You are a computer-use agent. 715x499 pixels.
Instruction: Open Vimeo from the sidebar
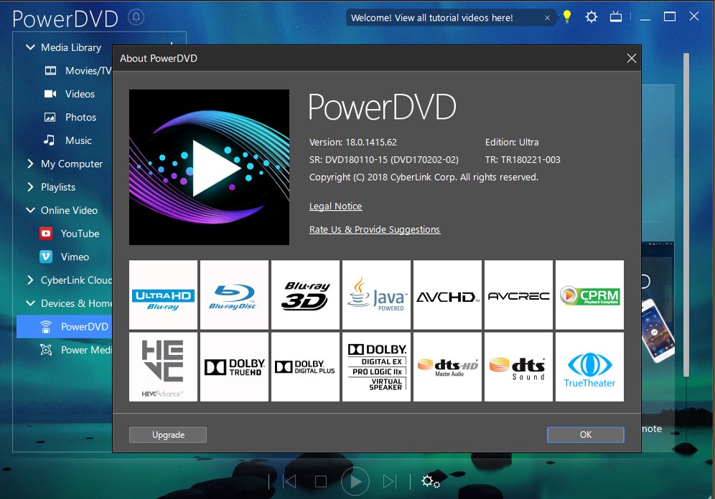click(75, 257)
